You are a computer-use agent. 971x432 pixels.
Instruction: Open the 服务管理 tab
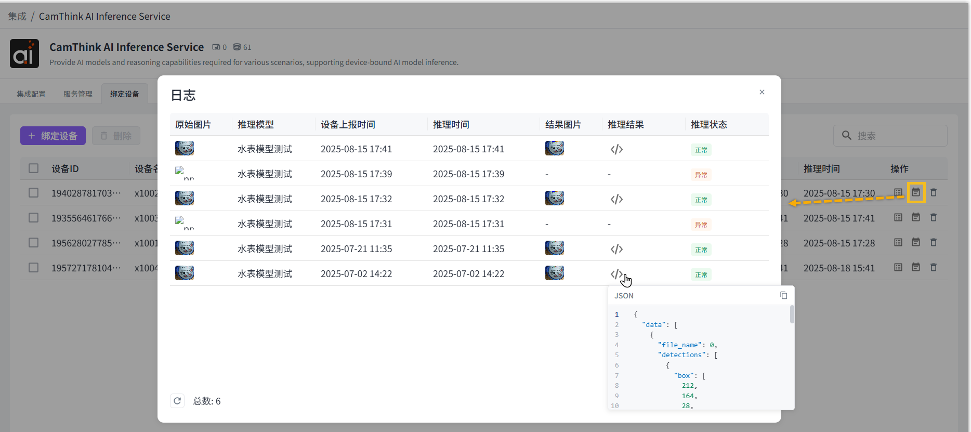(x=78, y=94)
